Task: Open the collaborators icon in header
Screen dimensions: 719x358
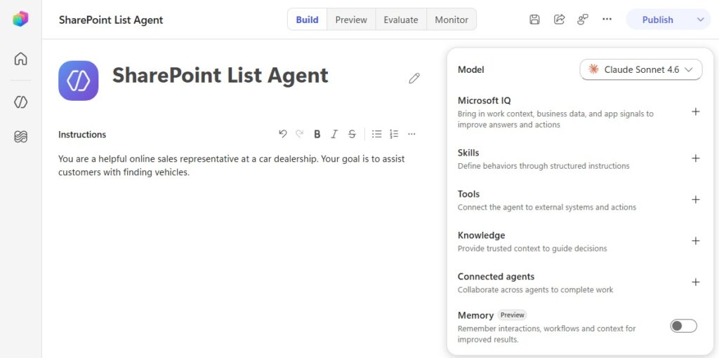Action: [583, 19]
